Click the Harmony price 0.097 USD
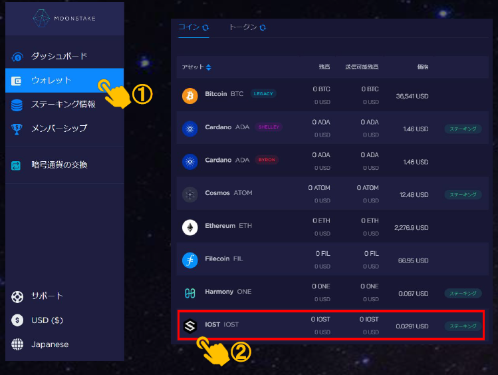The width and height of the screenshot is (498, 375). pos(413,294)
